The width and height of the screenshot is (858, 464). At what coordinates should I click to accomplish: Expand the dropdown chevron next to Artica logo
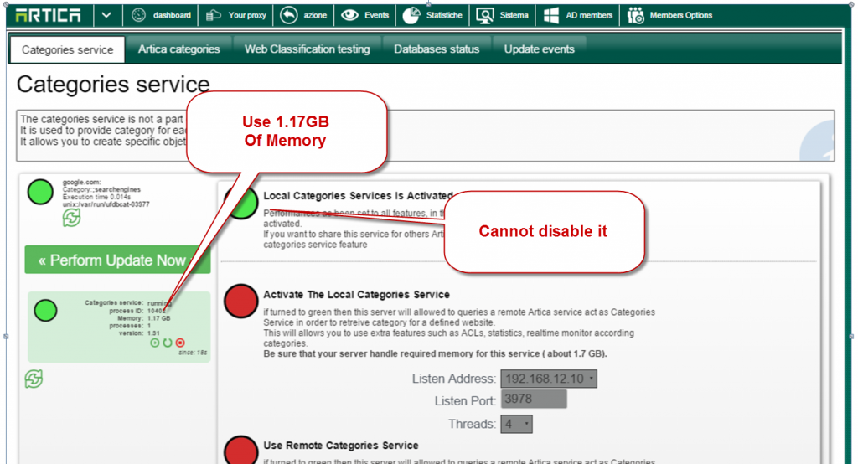pyautogui.click(x=106, y=15)
